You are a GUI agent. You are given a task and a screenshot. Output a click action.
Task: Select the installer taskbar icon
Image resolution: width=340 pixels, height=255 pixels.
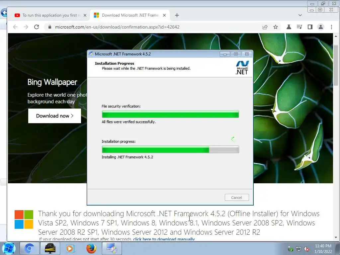[112, 248]
